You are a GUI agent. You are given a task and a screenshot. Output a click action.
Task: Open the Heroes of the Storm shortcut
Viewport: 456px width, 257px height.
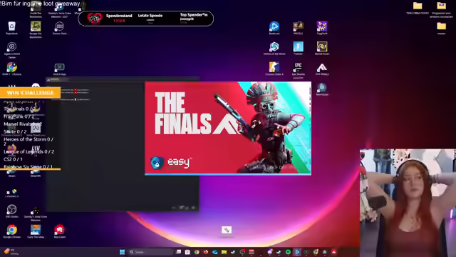tap(274, 47)
